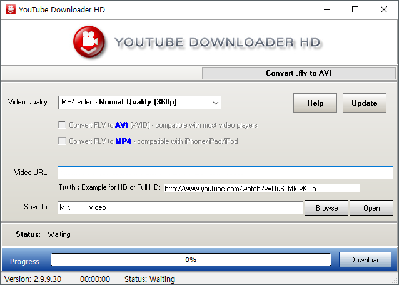399x285 pixels.
Task: Click the Save to path field
Action: click(x=180, y=207)
